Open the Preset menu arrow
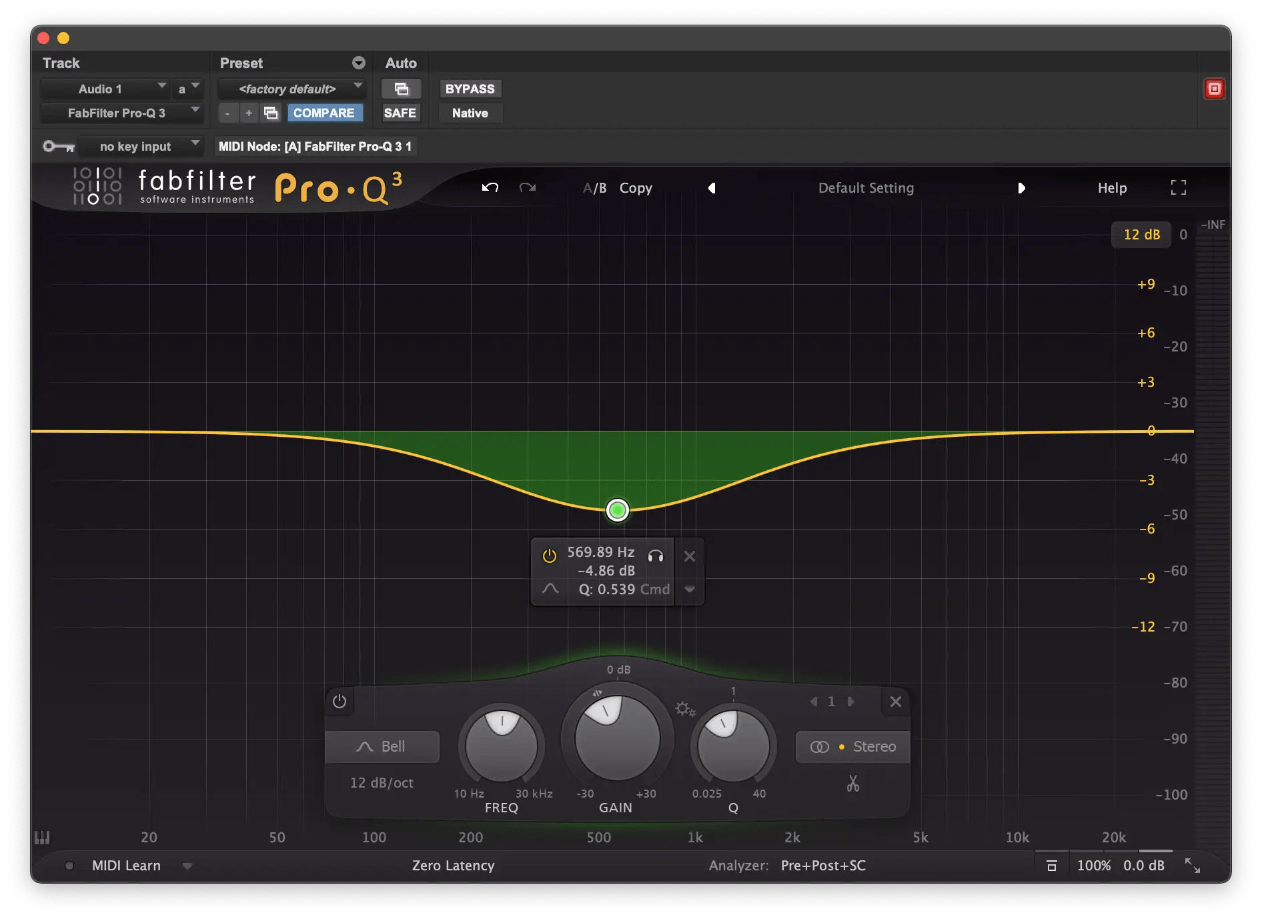Image resolution: width=1262 pixels, height=919 pixels. click(359, 63)
